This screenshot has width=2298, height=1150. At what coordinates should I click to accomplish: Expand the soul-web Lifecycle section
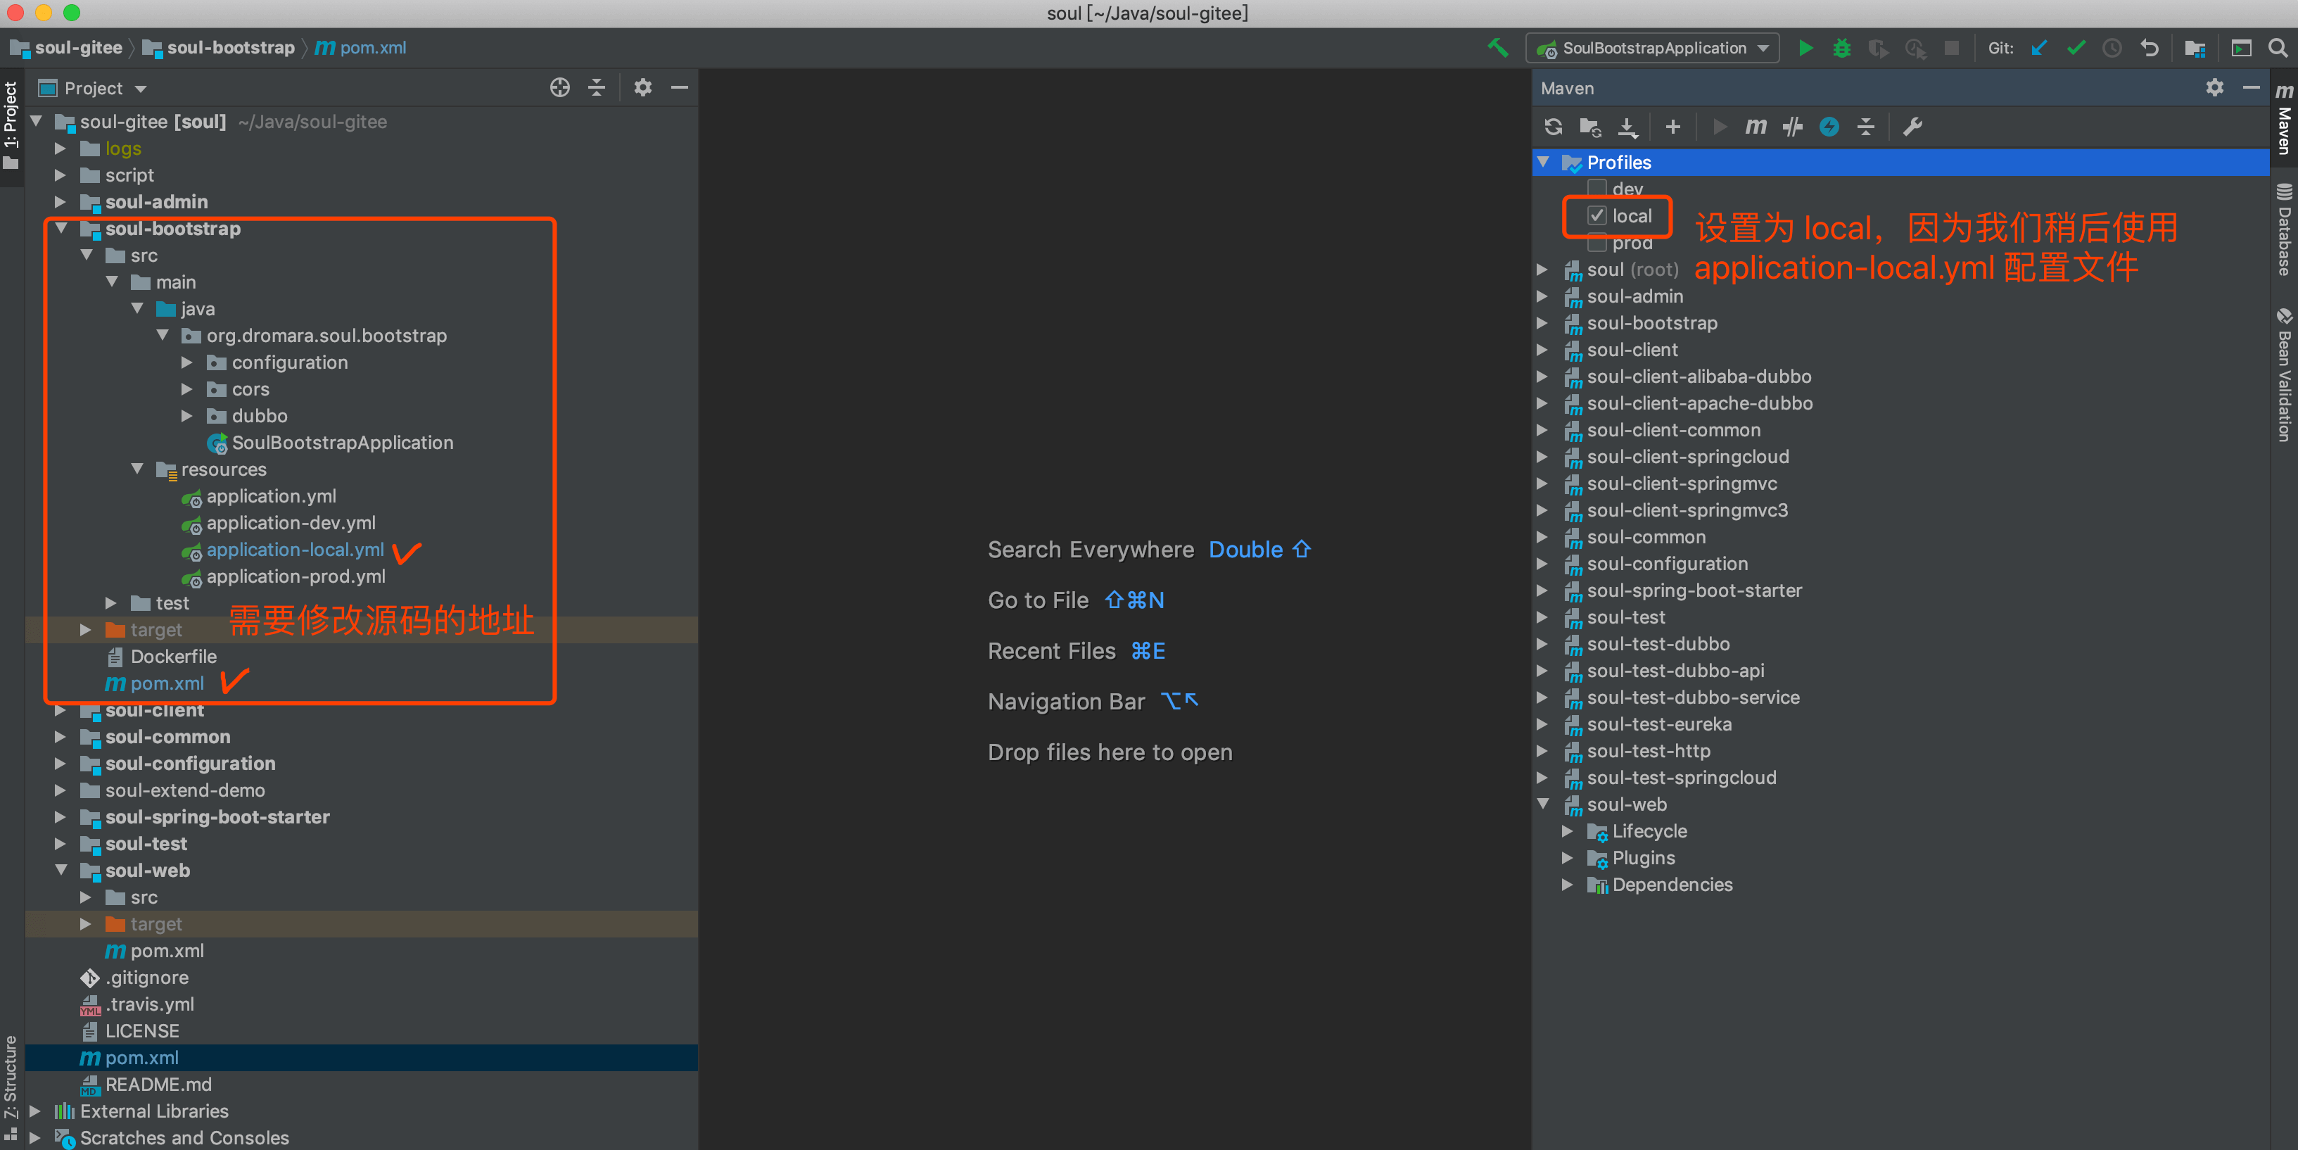pos(1573,832)
